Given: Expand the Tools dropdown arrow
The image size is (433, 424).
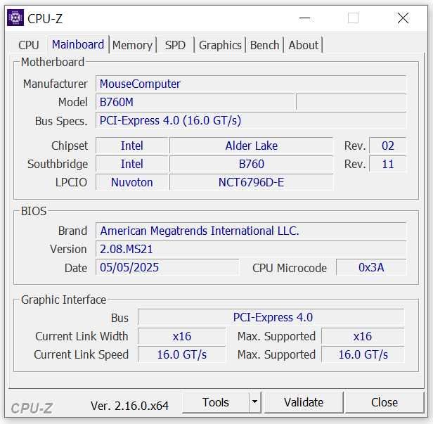Looking at the screenshot, I should (255, 402).
